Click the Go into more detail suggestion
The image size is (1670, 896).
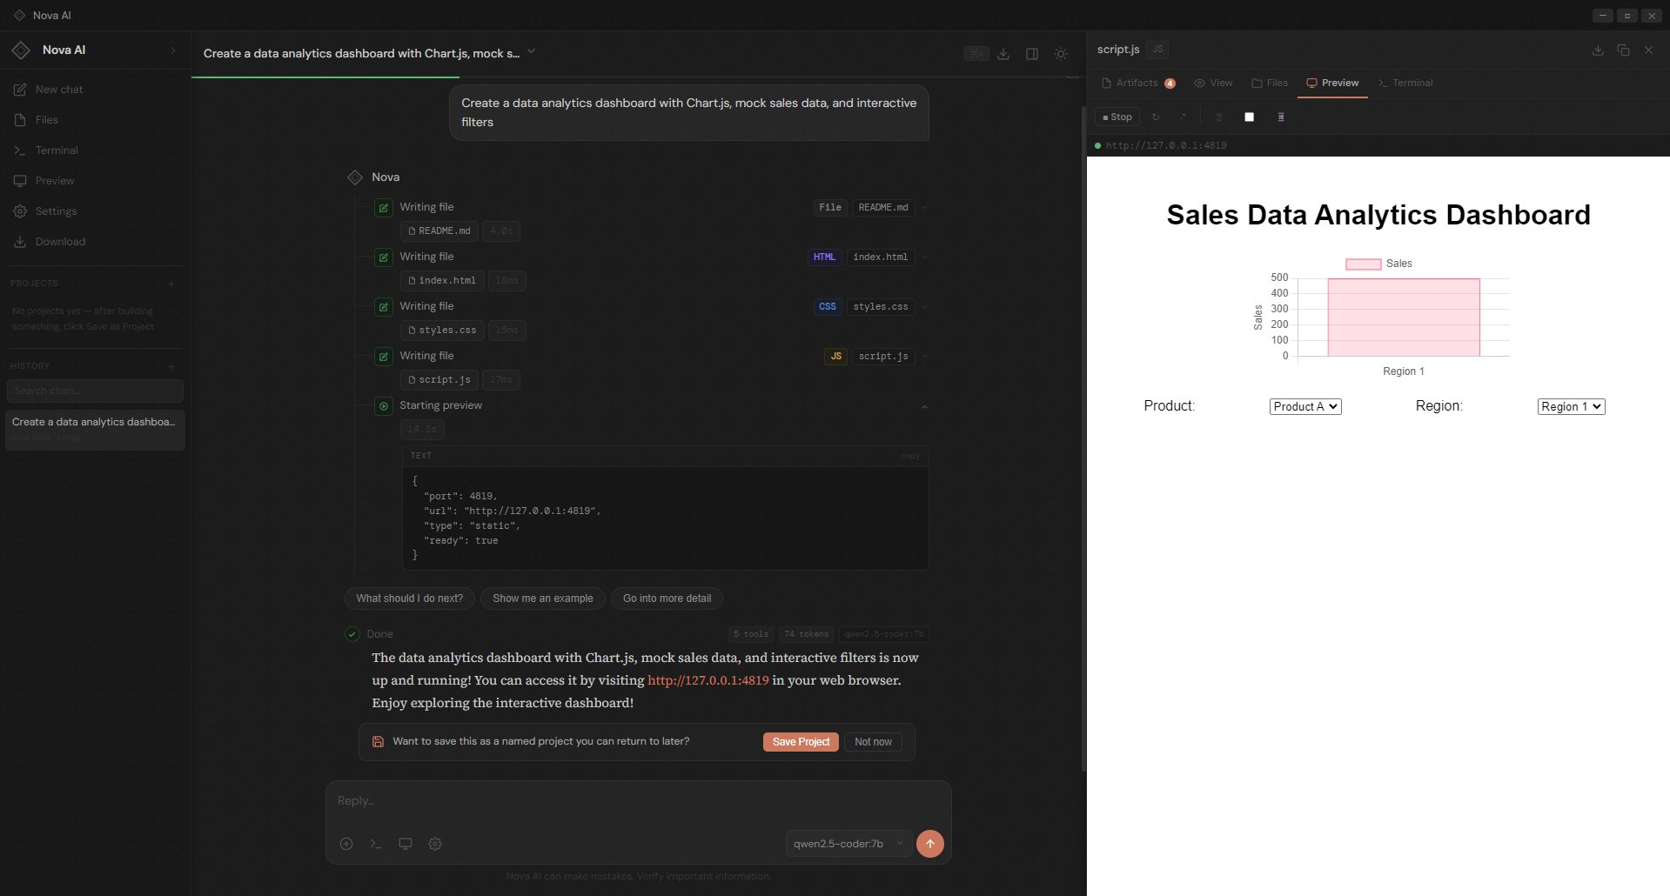coord(667,598)
